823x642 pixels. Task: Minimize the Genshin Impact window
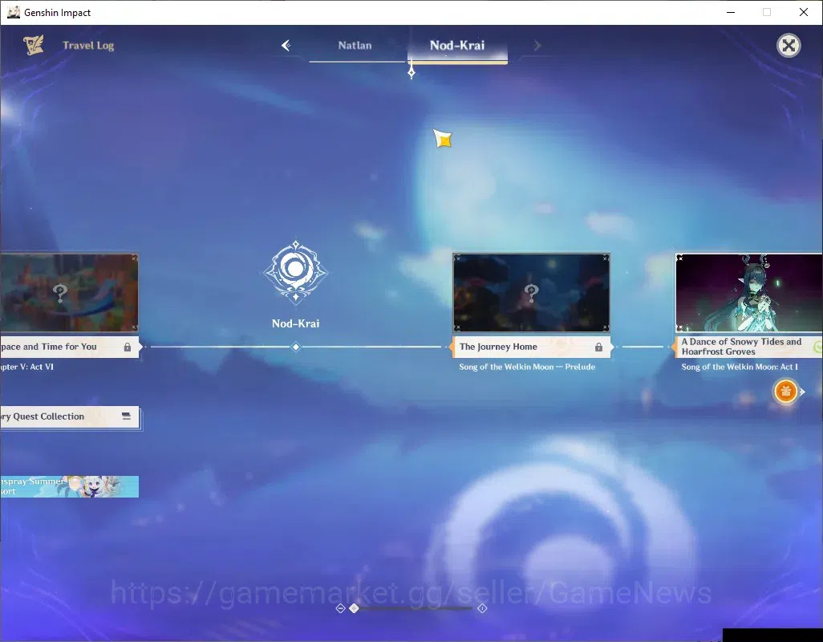tap(730, 12)
